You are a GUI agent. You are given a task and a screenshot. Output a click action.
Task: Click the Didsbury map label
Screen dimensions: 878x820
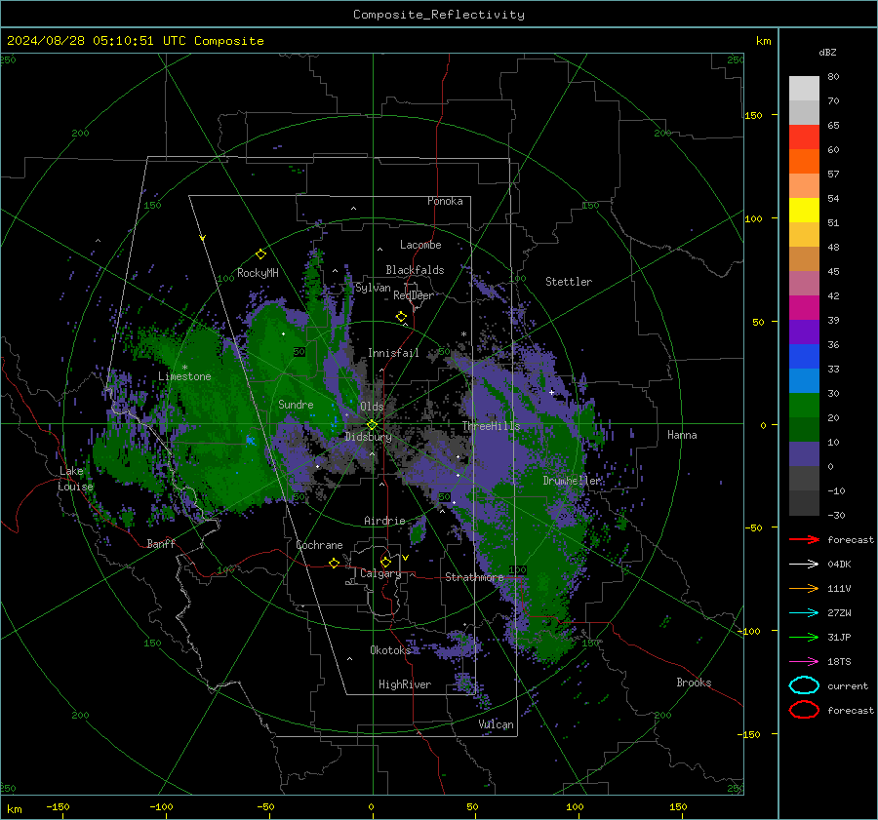point(368,437)
